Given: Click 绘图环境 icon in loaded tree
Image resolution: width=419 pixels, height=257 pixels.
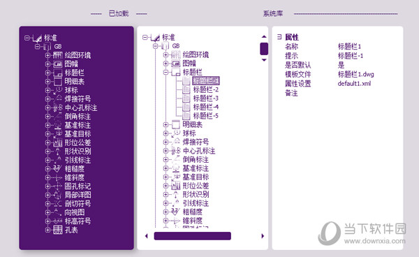Looking at the screenshot, I should [57, 55].
